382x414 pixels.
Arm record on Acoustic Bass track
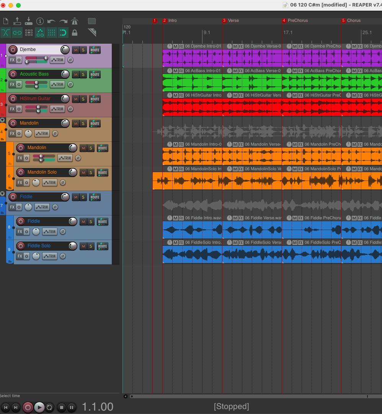click(13, 74)
